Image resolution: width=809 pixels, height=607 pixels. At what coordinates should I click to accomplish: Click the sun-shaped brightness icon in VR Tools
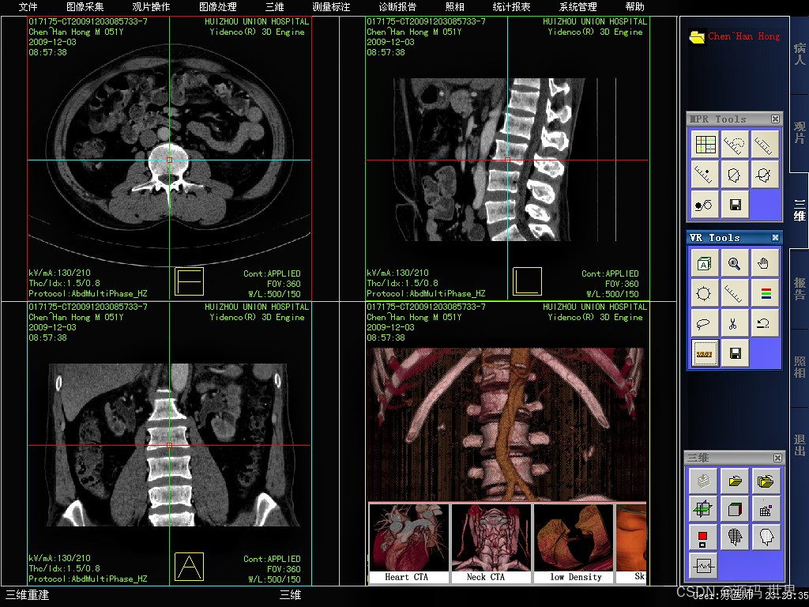(x=704, y=294)
